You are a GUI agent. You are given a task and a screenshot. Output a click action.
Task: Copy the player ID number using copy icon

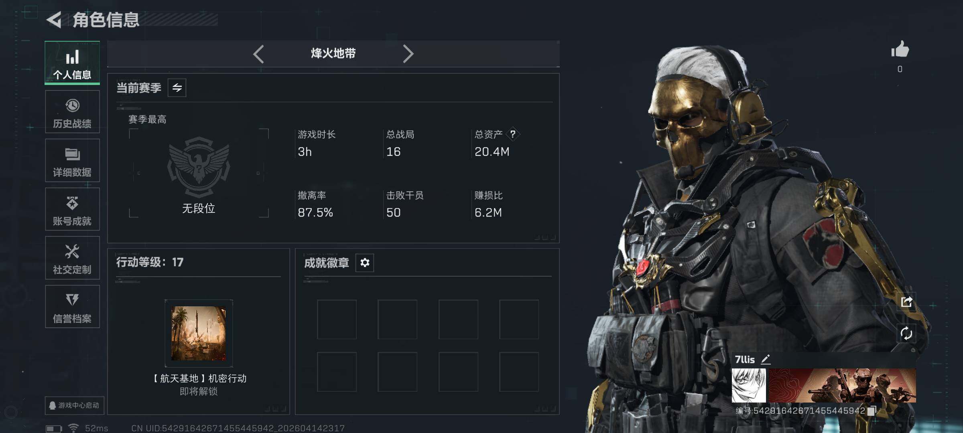(872, 411)
